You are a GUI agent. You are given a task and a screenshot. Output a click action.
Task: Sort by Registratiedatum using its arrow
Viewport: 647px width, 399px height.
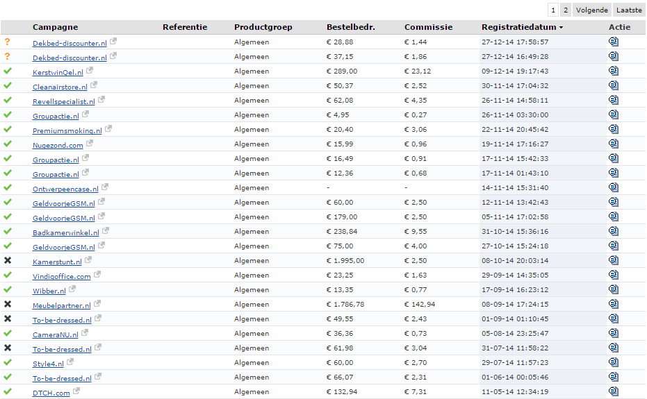(x=562, y=28)
